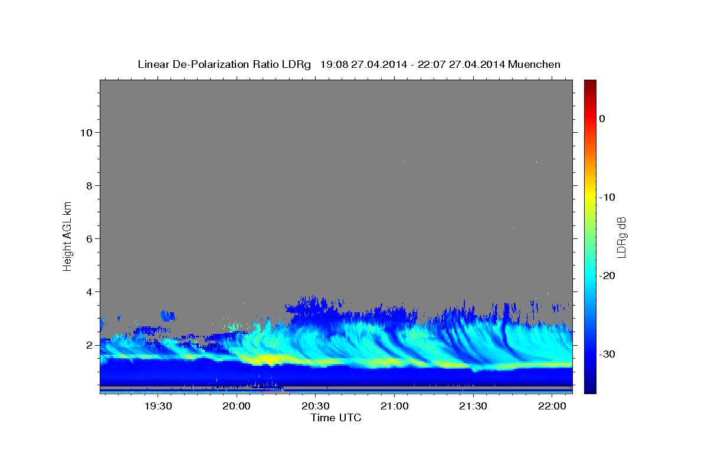Click the colorbar value -10
Image resolution: width=708 pixels, height=472 pixels.
[607, 197]
